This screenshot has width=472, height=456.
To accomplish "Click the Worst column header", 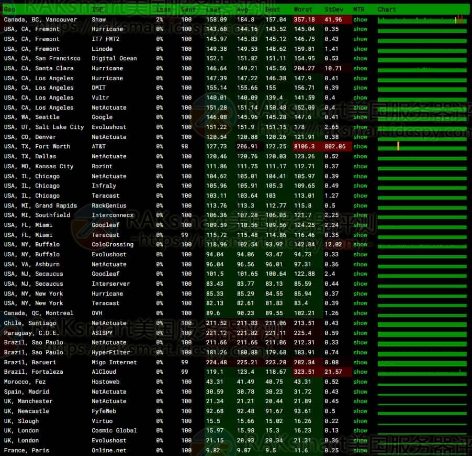I will pos(303,9).
